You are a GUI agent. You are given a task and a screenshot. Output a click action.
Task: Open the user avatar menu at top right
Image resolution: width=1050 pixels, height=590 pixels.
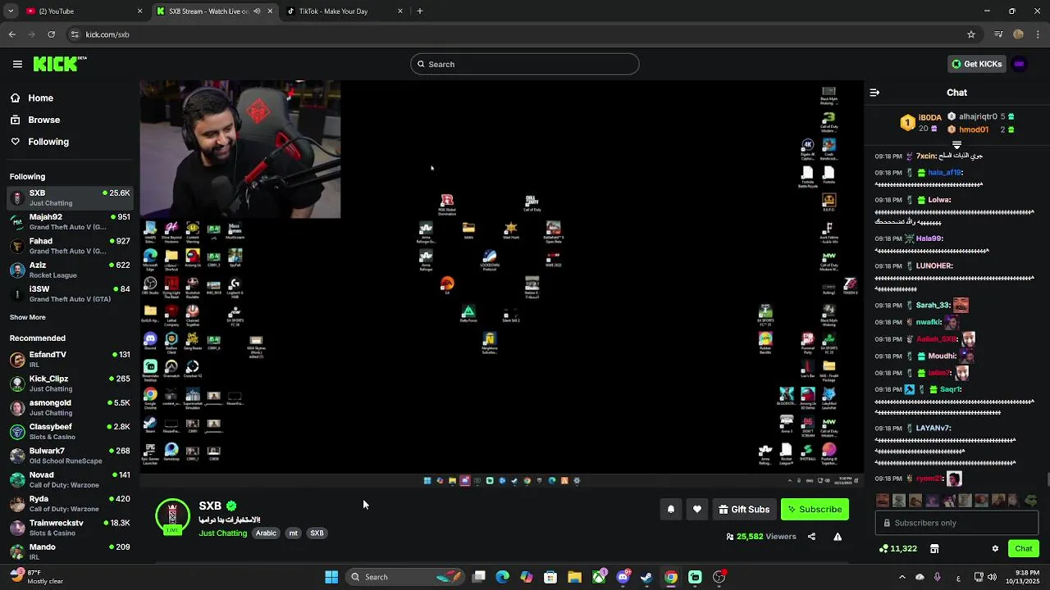click(1020, 64)
